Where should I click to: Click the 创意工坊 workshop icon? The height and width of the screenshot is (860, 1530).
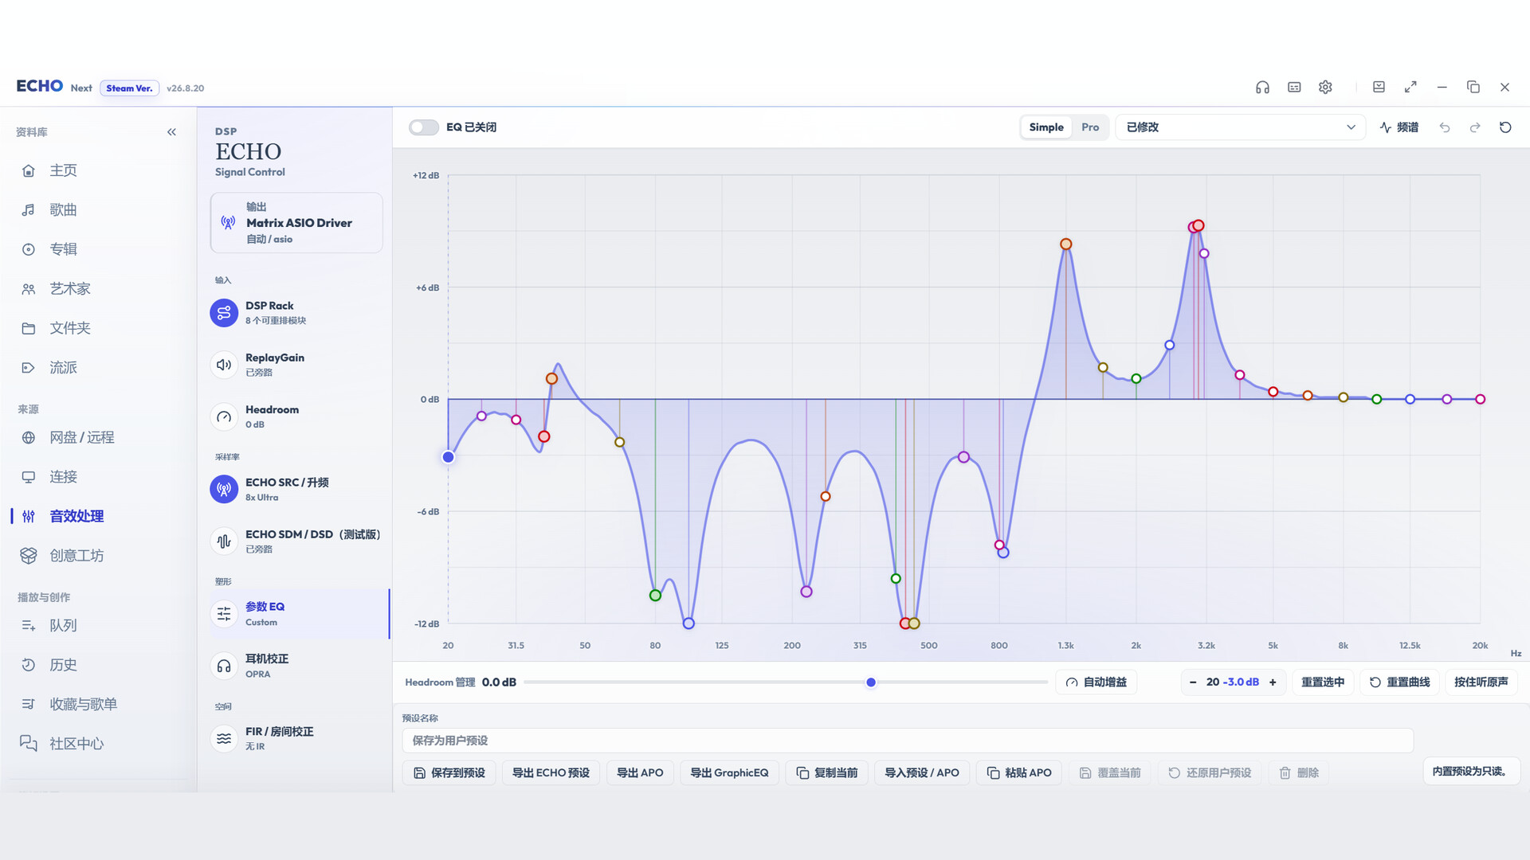(29, 556)
